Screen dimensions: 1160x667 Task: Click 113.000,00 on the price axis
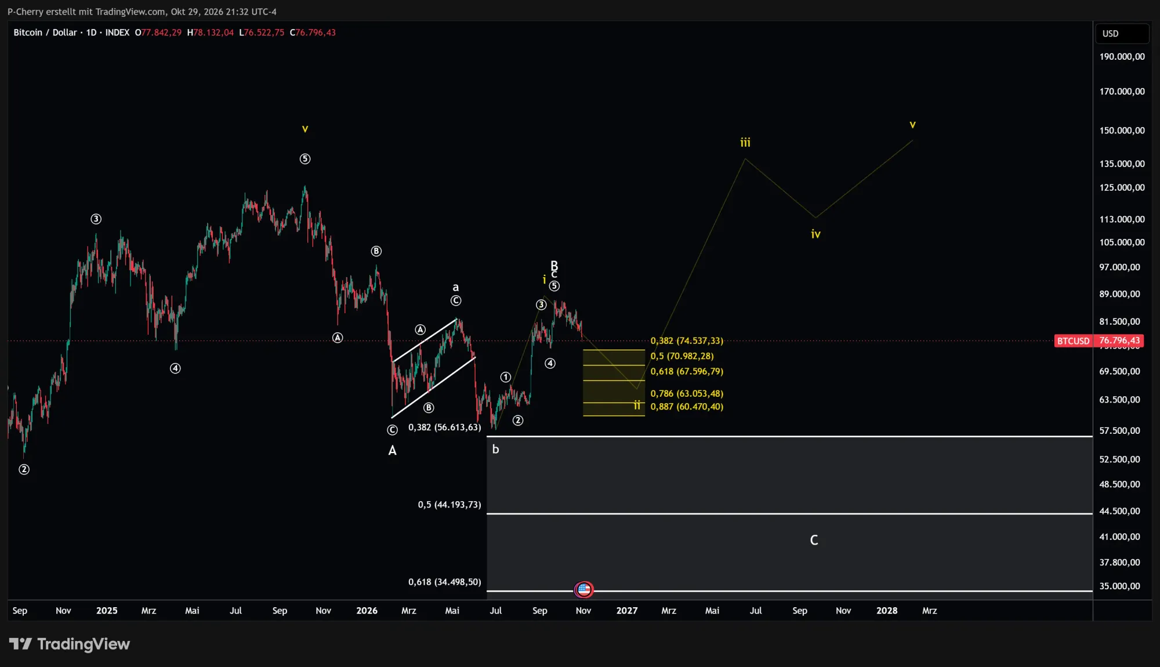[x=1122, y=219]
